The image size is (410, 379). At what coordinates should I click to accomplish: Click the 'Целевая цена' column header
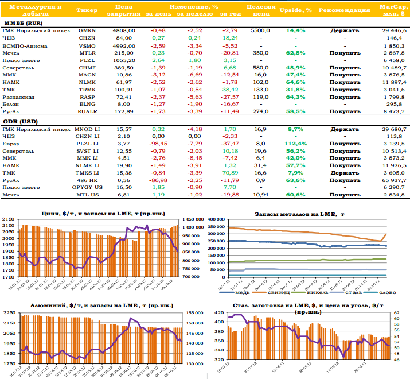[x=261, y=10]
